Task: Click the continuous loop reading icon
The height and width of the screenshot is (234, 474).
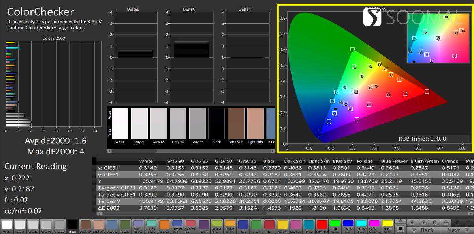Action: coord(445,223)
